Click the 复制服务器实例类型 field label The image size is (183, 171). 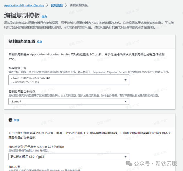[22, 91]
